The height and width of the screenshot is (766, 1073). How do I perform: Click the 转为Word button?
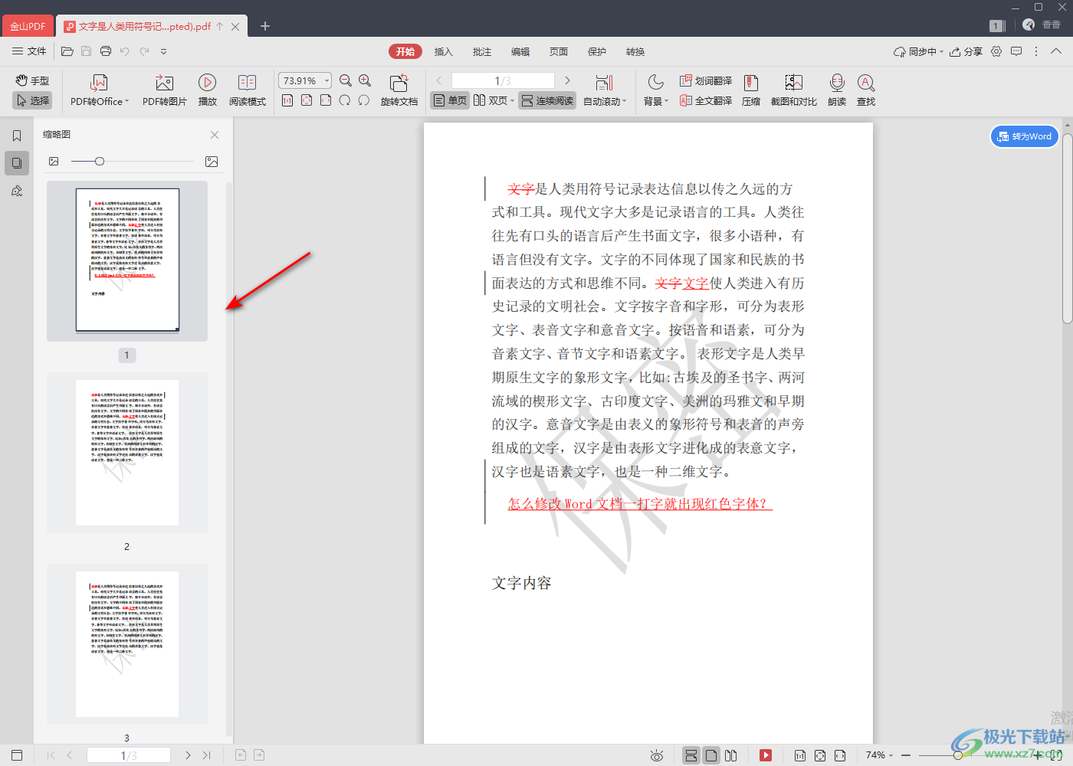click(1025, 136)
